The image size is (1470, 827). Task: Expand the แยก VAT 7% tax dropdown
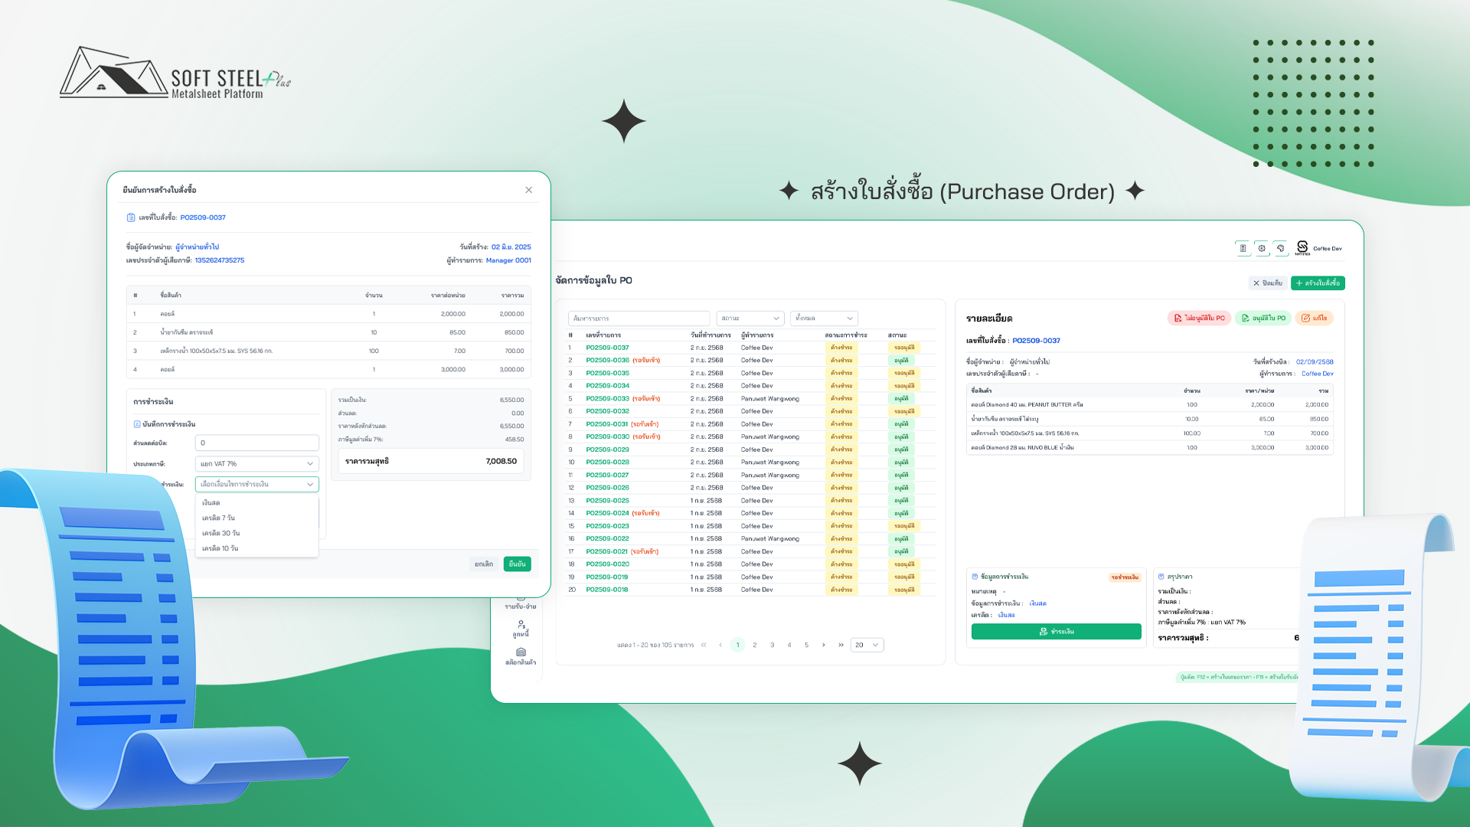[x=256, y=464]
